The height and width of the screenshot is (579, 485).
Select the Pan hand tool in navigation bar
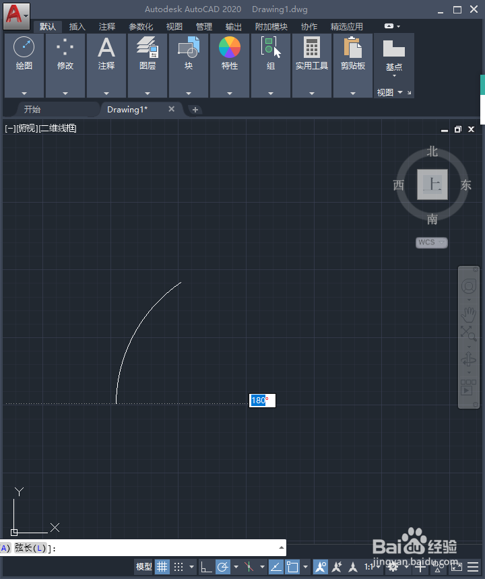click(469, 315)
